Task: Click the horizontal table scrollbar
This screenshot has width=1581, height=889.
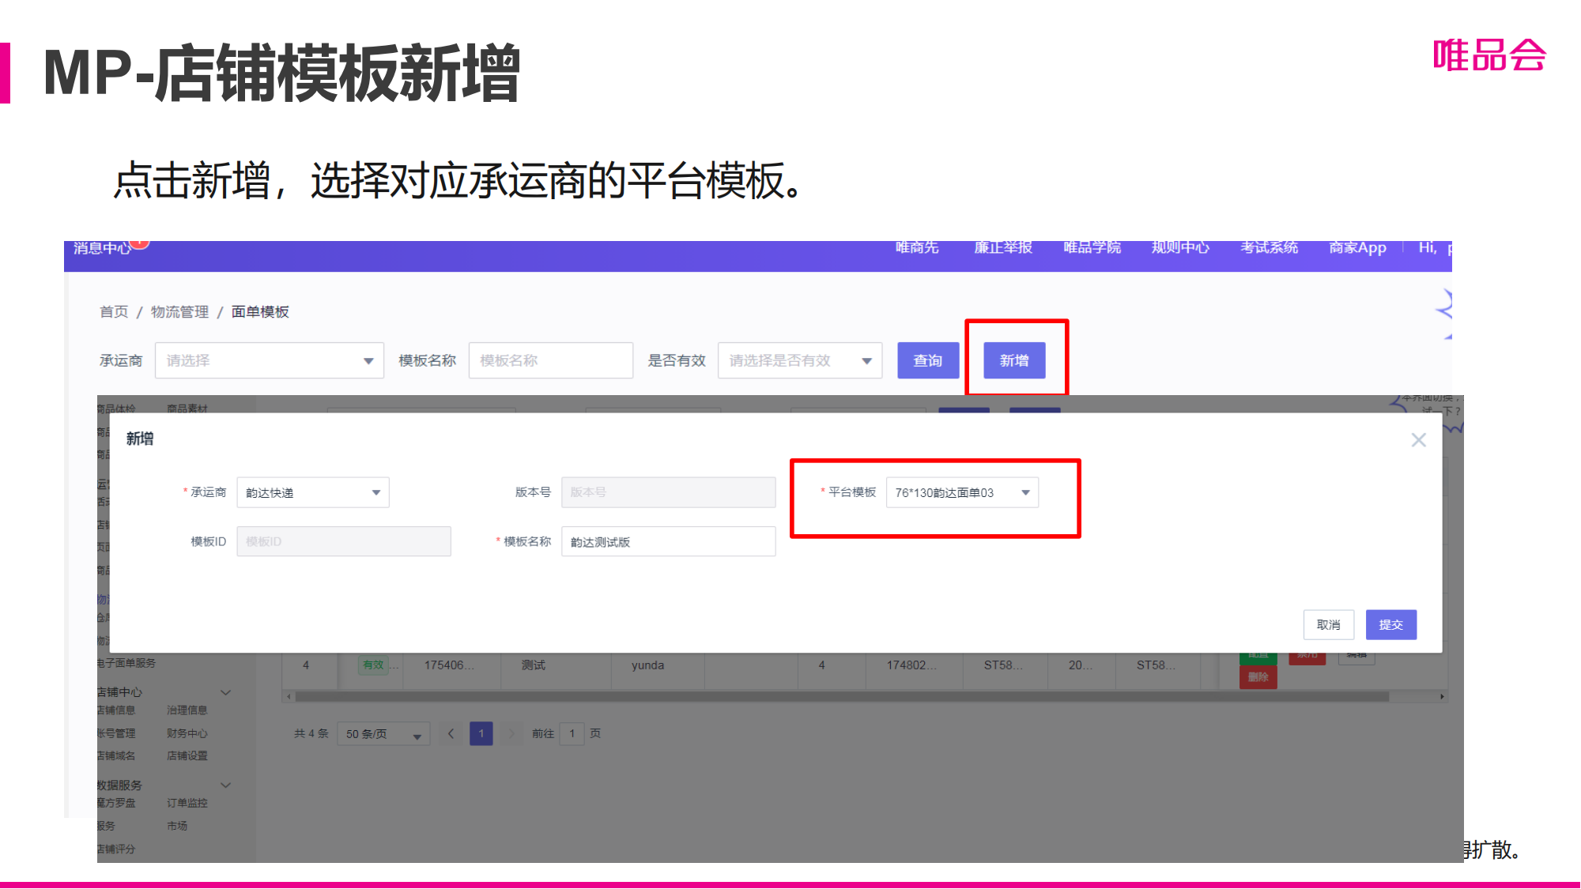Action: [843, 696]
